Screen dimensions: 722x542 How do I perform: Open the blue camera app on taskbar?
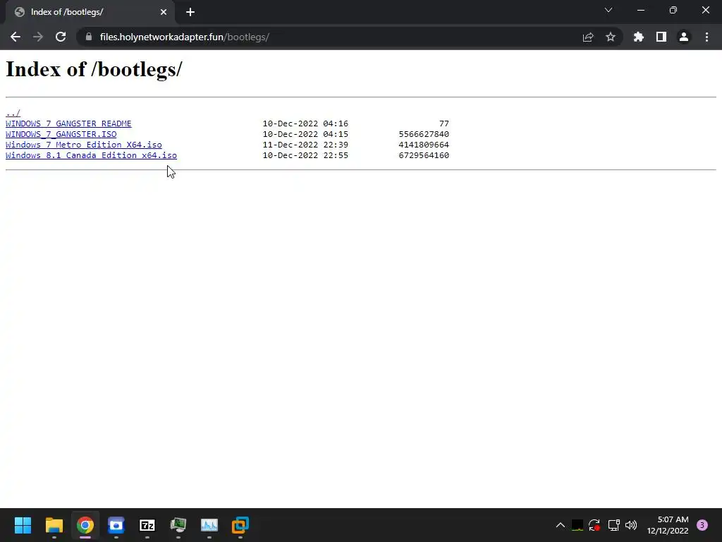(x=116, y=525)
